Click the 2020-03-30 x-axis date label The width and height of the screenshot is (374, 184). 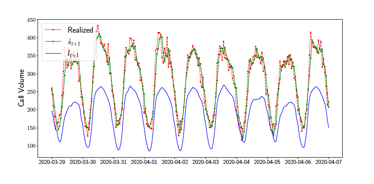[83, 161]
